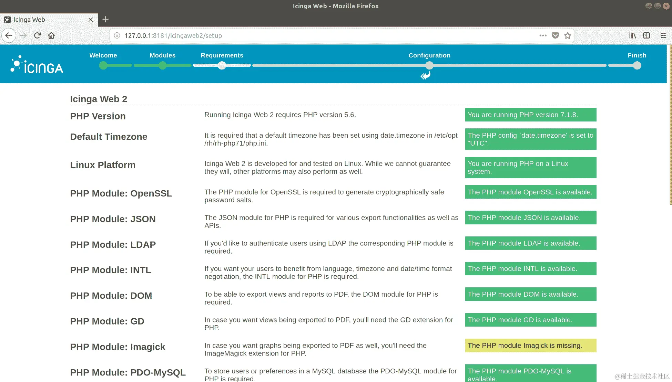Go back with browser back arrow

tap(9, 35)
